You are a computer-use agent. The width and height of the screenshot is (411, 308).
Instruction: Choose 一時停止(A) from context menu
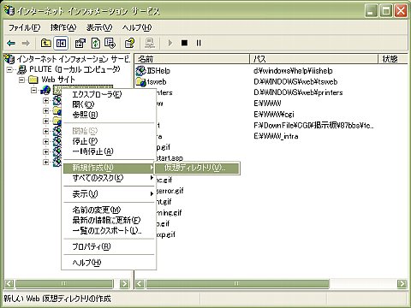[x=109, y=151]
